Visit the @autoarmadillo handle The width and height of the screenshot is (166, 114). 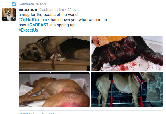51,10
